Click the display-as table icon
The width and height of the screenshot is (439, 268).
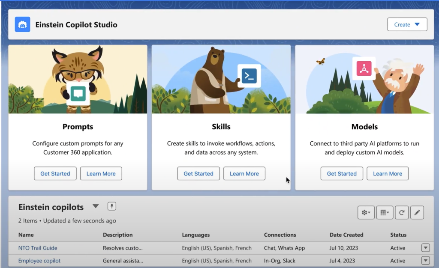pyautogui.click(x=383, y=212)
